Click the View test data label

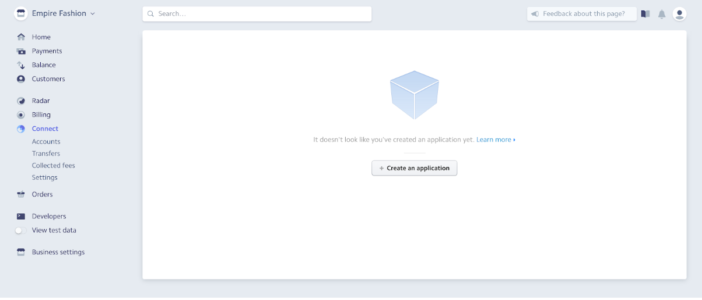(54, 231)
